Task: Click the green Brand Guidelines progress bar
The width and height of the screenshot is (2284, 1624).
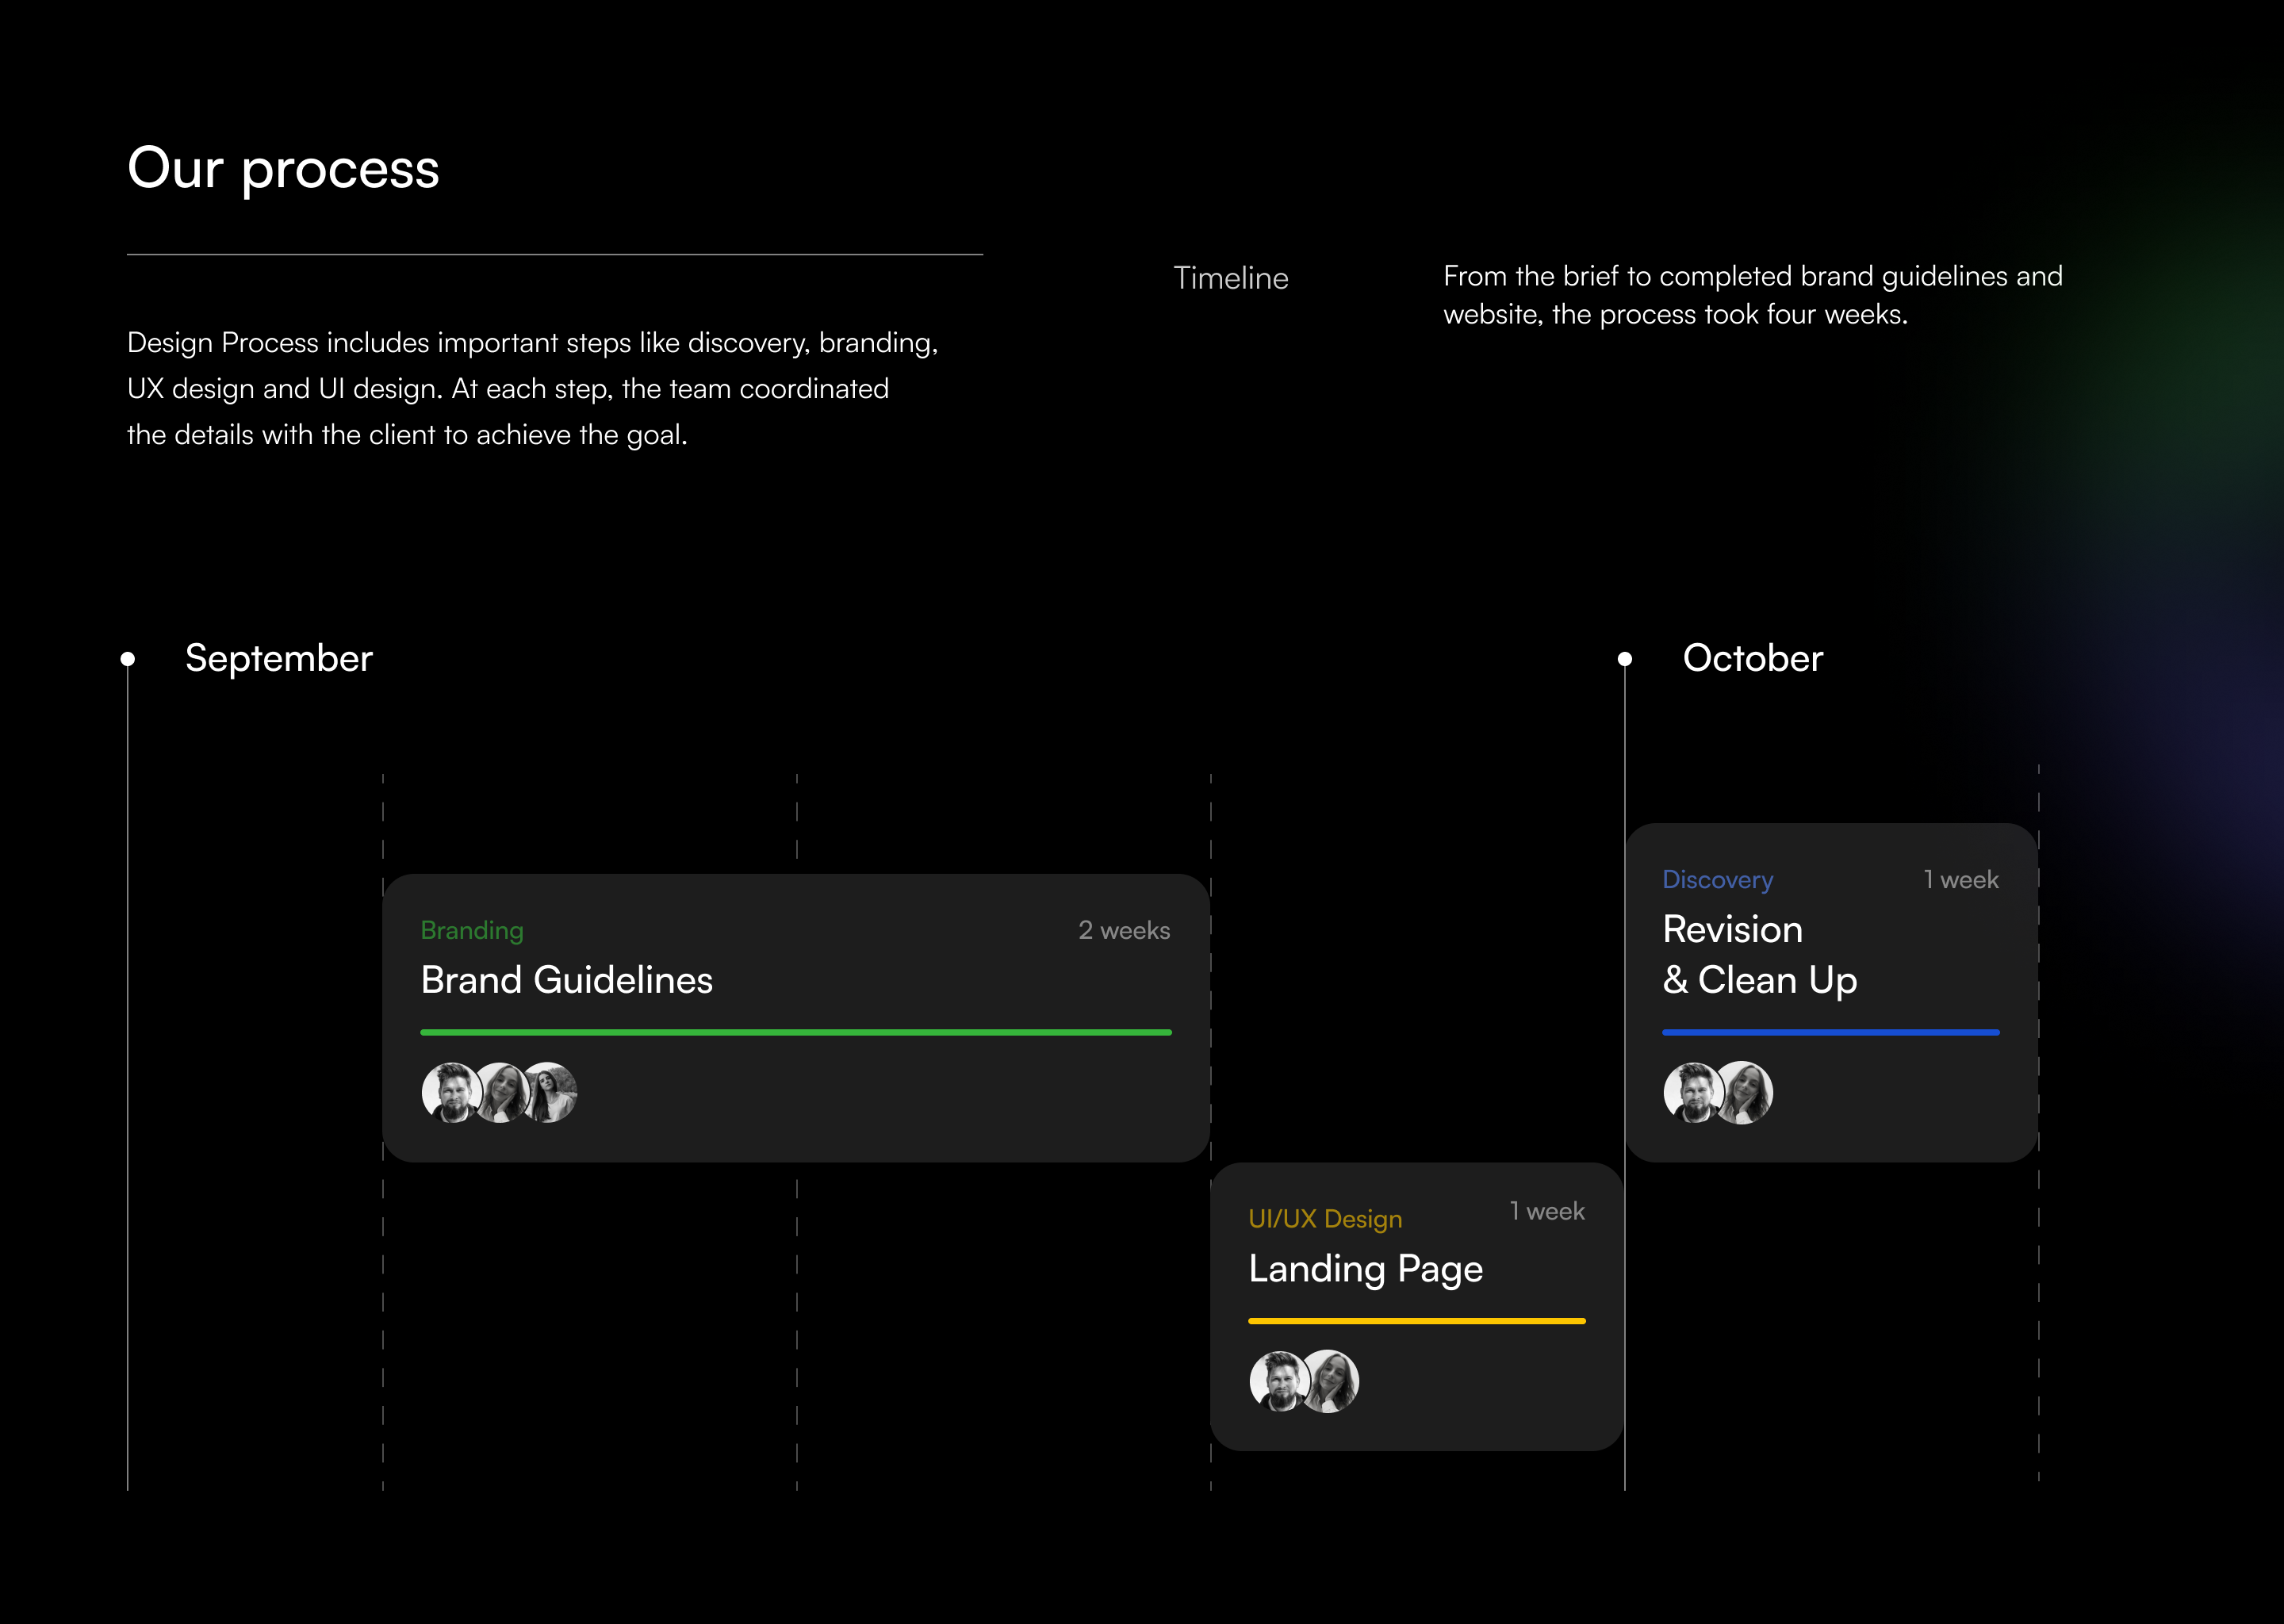Action: 796,1032
